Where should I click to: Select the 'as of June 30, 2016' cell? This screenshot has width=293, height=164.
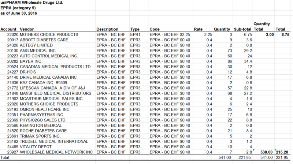(19, 13)
